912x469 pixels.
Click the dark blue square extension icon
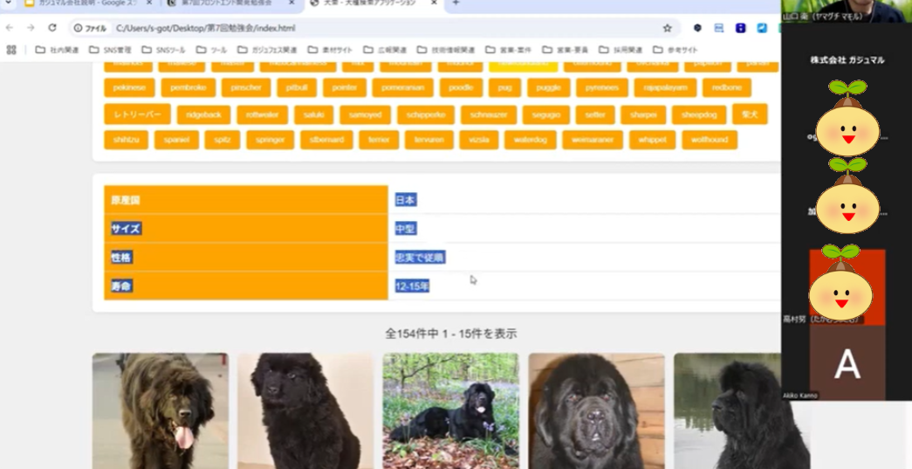click(x=740, y=28)
